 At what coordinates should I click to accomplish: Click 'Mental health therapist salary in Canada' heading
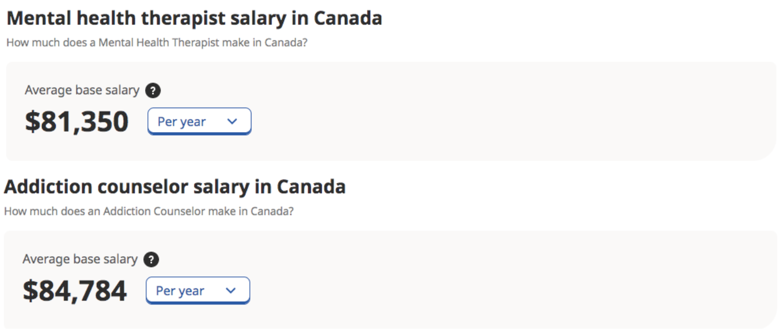tap(194, 18)
